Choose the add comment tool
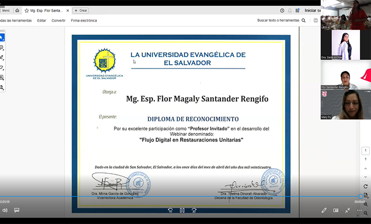This screenshot has height=224, width=371. (x=2, y=48)
